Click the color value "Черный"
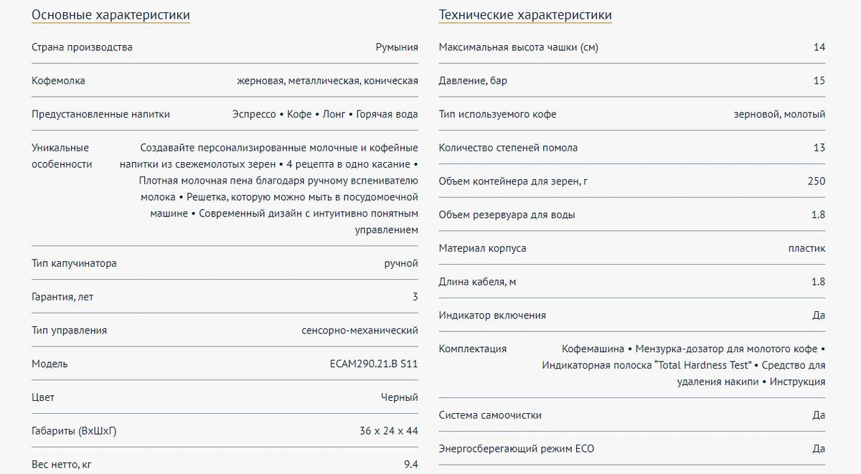 (400, 397)
